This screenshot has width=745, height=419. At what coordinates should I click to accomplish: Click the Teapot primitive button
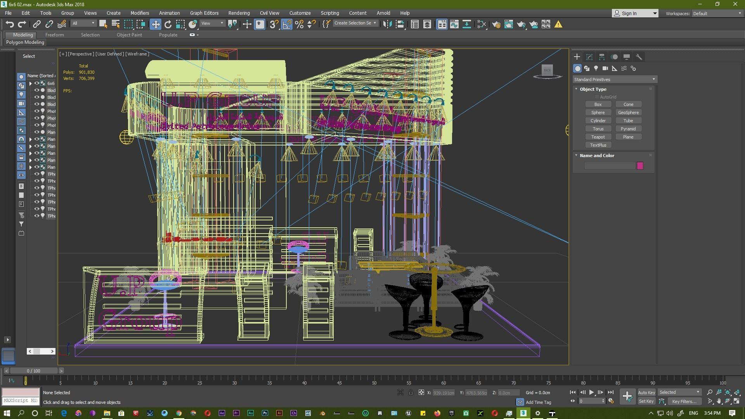(598, 137)
